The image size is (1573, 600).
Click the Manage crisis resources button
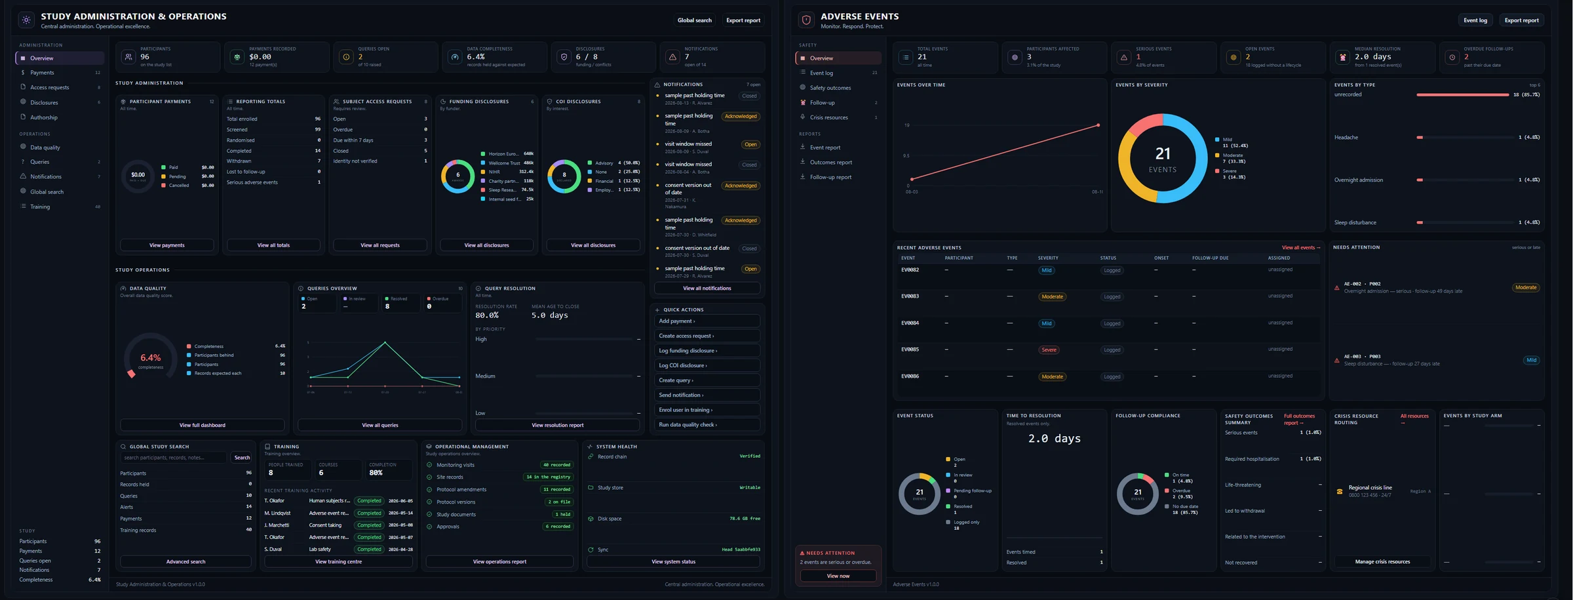pyautogui.click(x=1382, y=562)
